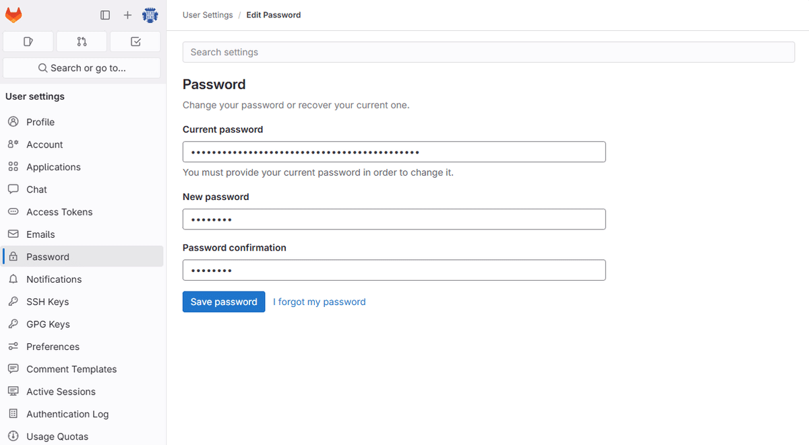Open the Authentication Log page
This screenshot has width=809, height=445.
pyautogui.click(x=67, y=413)
